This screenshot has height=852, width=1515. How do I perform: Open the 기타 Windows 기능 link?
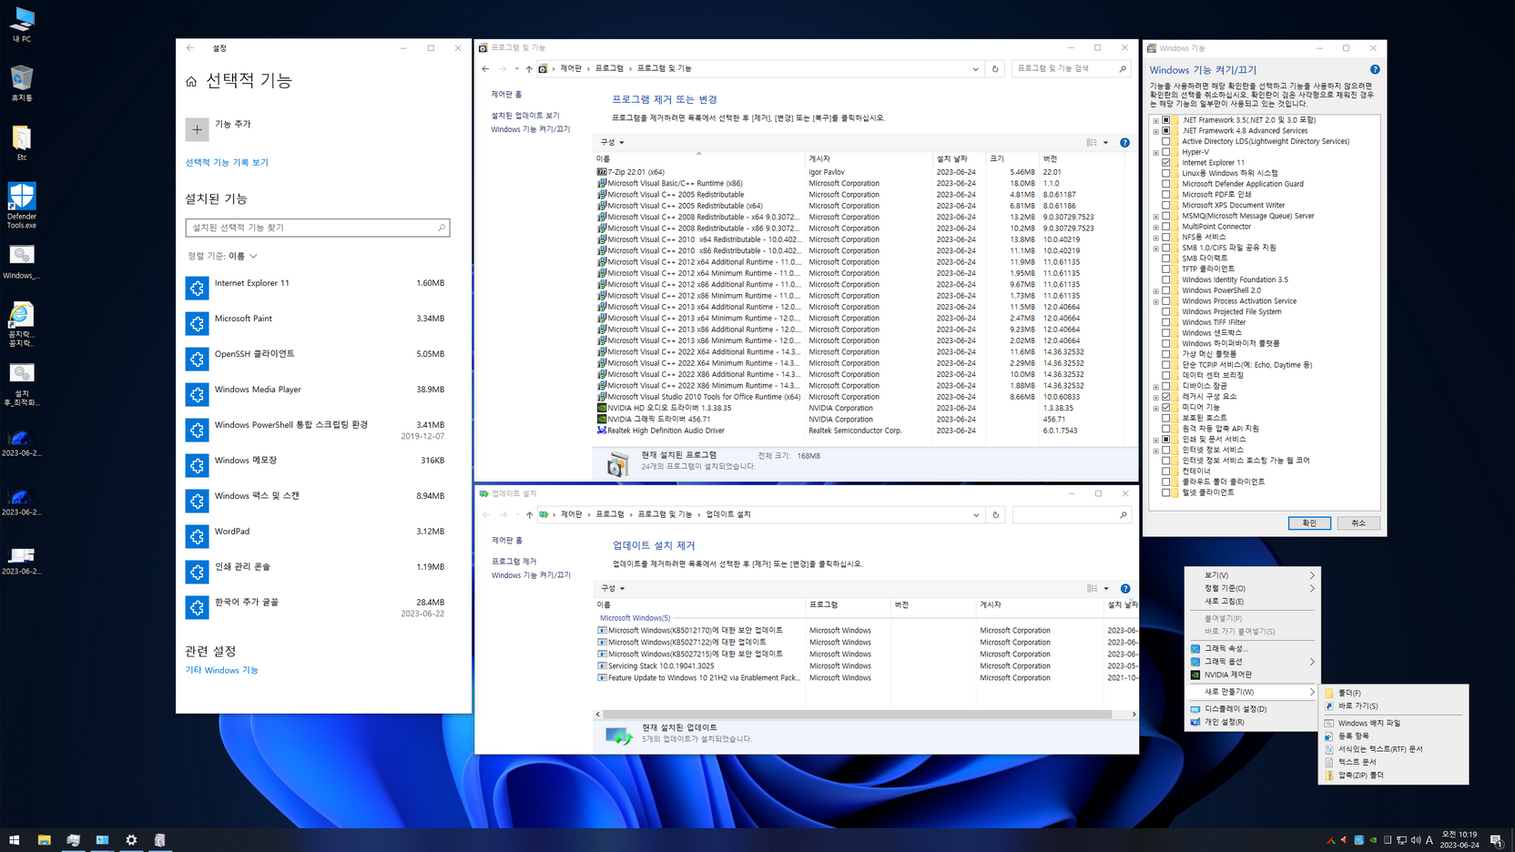tap(221, 671)
